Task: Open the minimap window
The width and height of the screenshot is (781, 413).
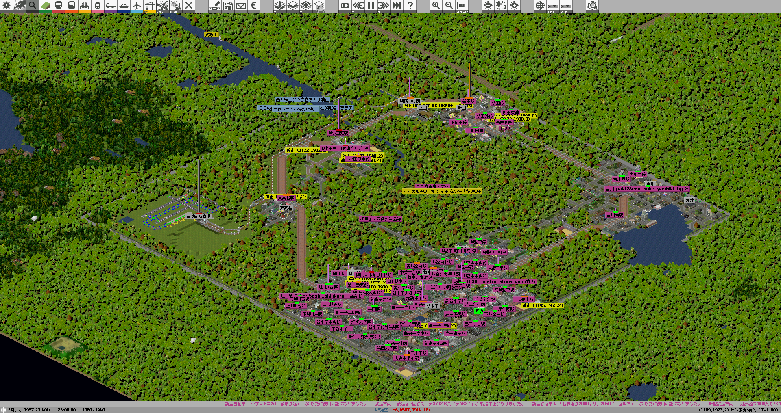Action: (x=20, y=6)
